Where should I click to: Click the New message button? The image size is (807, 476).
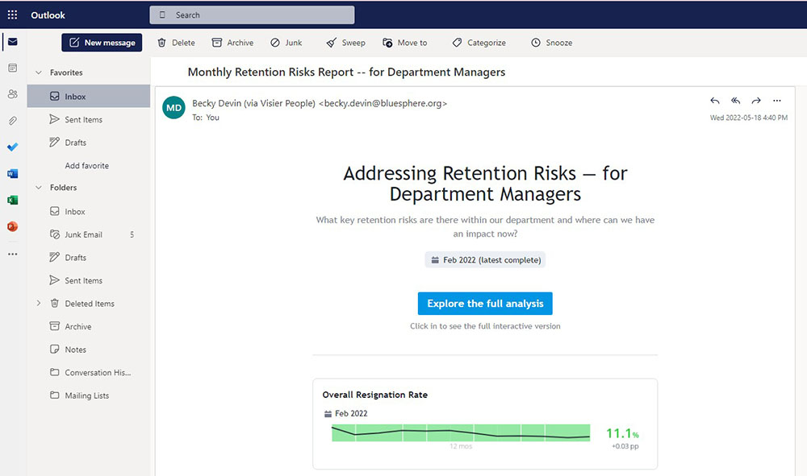102,43
